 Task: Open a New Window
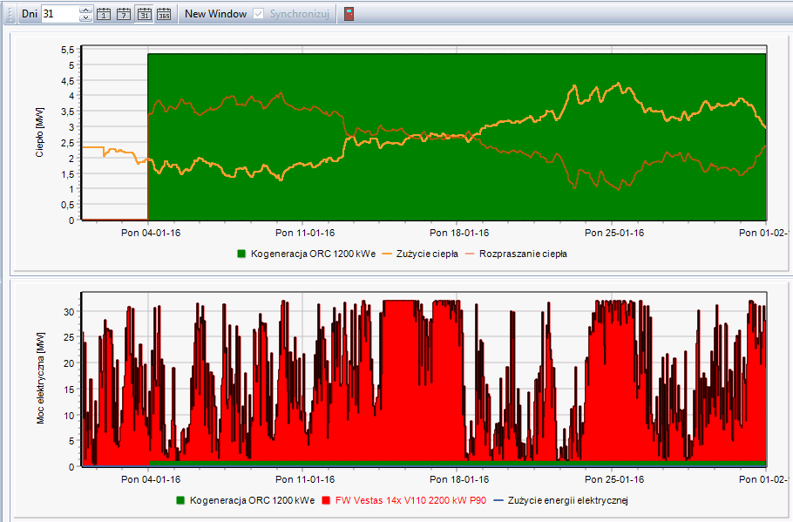pyautogui.click(x=215, y=14)
